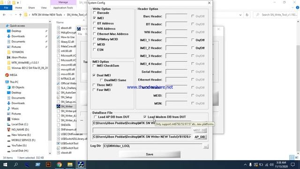Enable the Barcode write option
This screenshot has width=300, height=169.
click(95, 13)
